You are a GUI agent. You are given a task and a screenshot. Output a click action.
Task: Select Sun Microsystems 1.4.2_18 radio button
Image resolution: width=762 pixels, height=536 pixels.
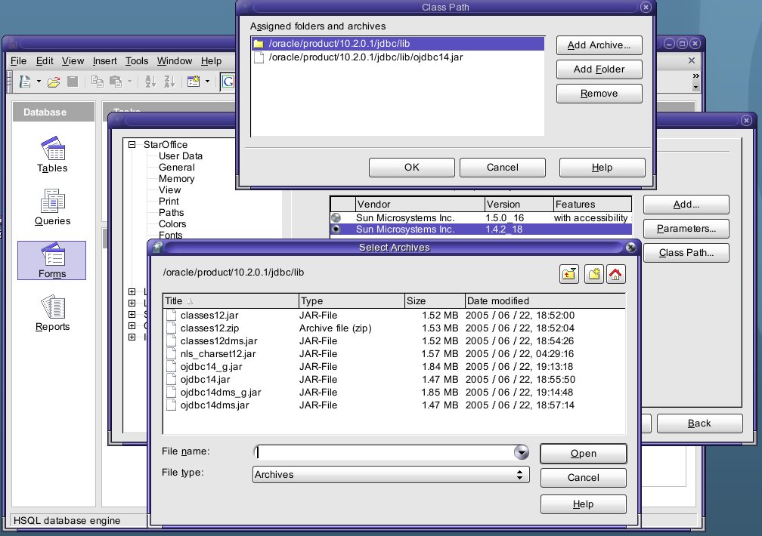(x=336, y=229)
